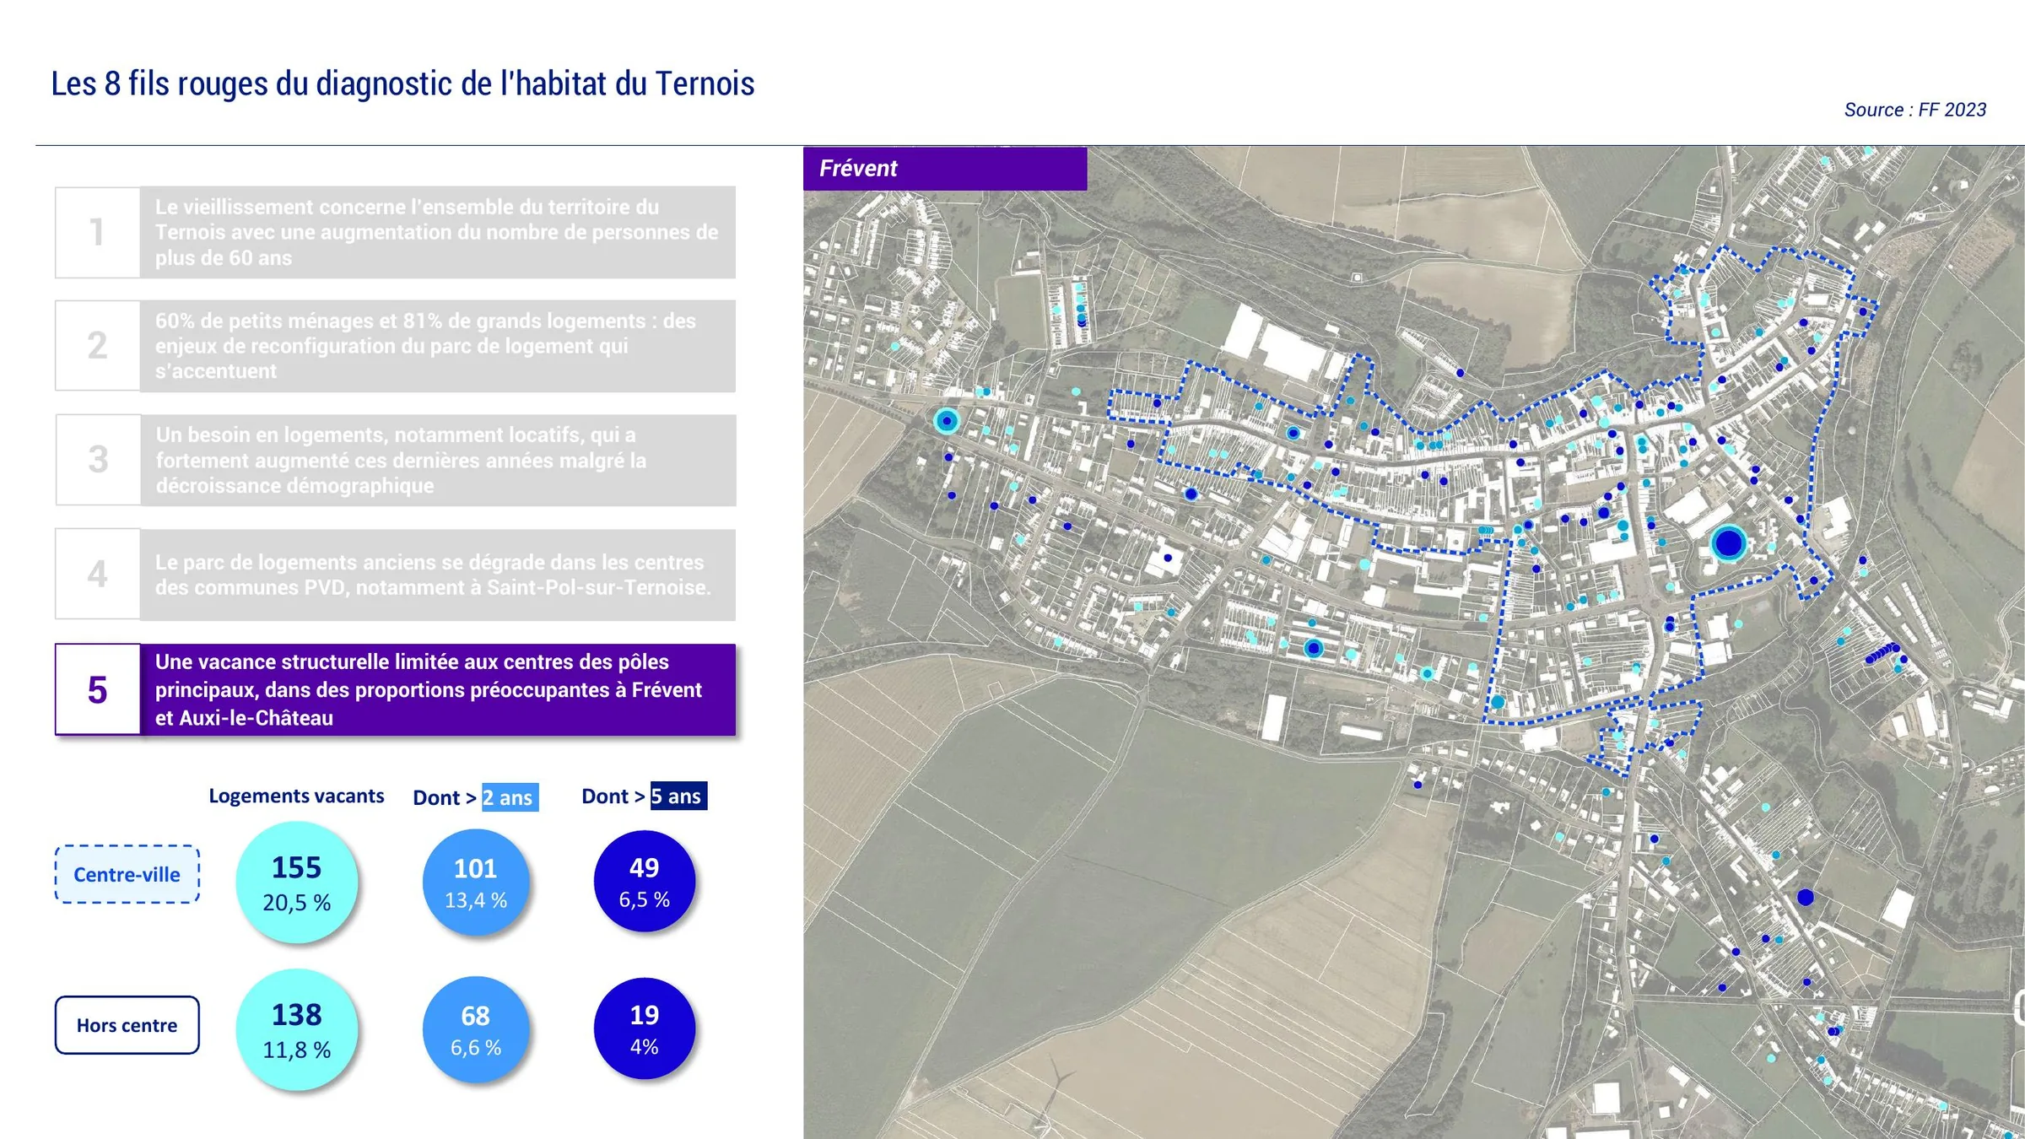2025x1139 pixels.
Task: Select the 49 / 6,5 % circle
Action: coord(645,881)
